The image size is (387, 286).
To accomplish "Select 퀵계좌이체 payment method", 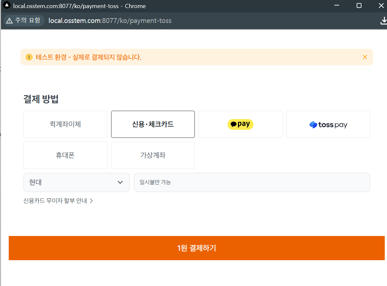I will (x=65, y=124).
